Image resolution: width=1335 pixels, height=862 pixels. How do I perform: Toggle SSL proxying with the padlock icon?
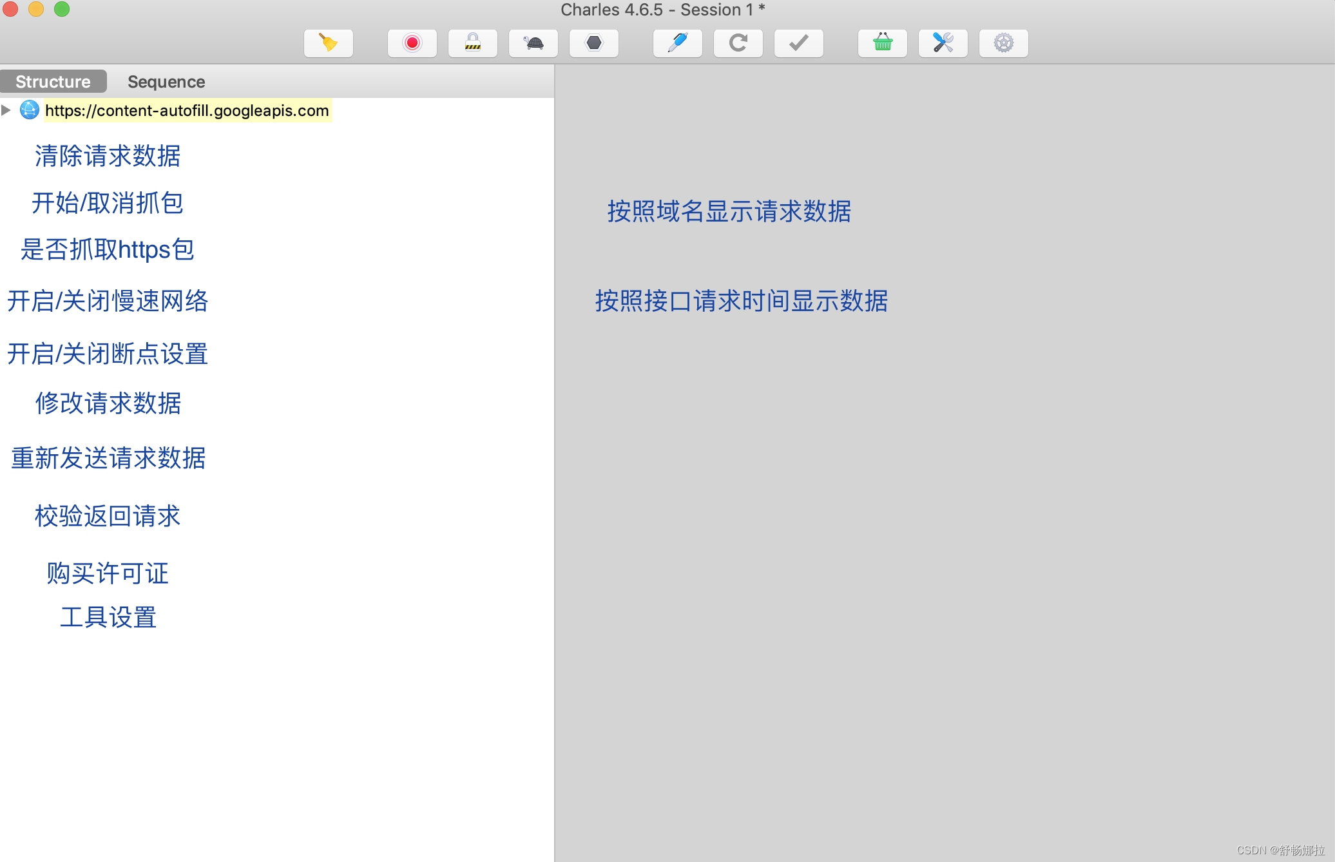pos(473,43)
